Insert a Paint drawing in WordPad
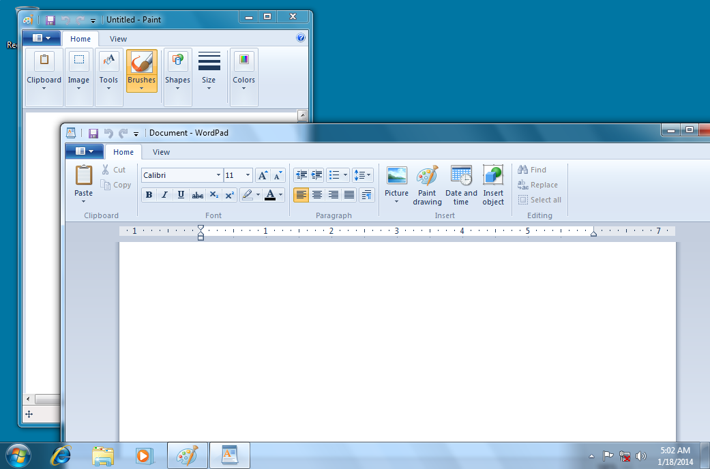 click(427, 185)
